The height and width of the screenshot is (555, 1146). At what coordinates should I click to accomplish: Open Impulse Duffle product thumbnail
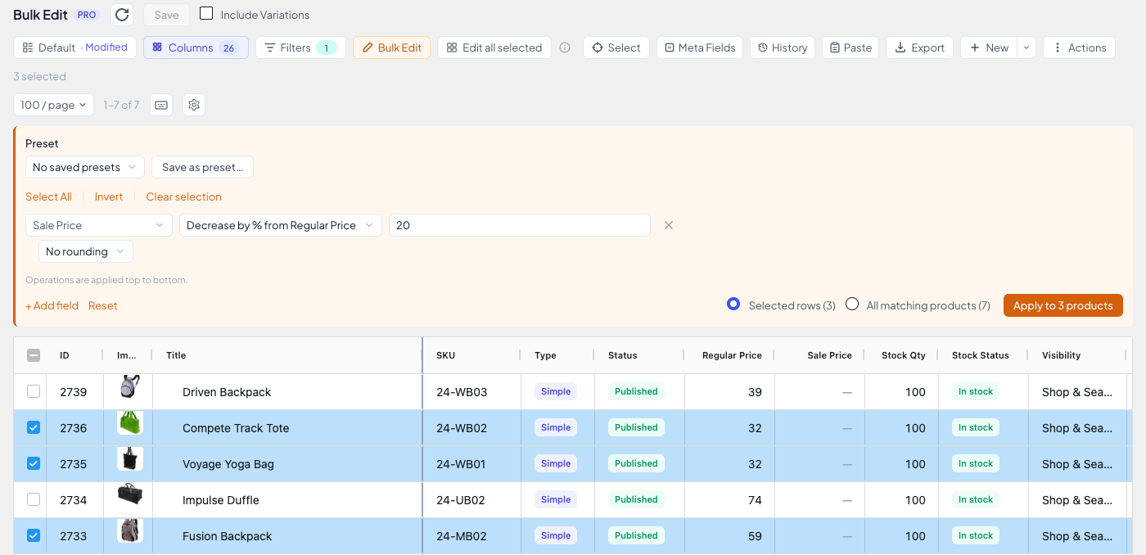pos(130,495)
